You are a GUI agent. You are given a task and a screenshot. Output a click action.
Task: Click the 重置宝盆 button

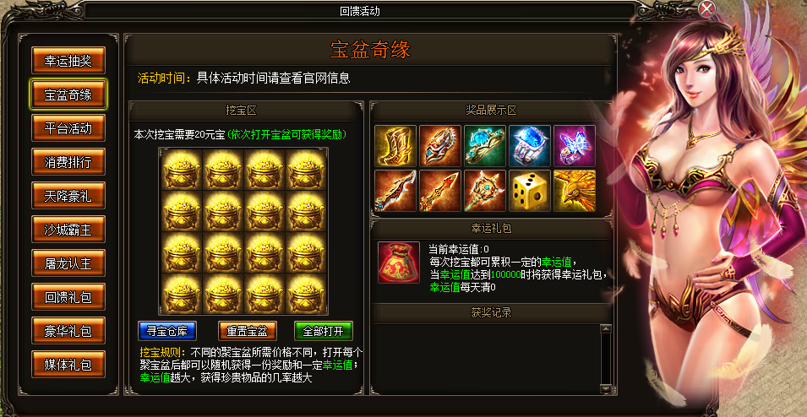248,331
